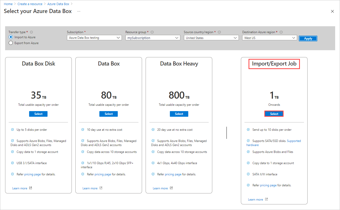
Task: Navigate to Home via the breadcrumb
Action: click(8, 4)
